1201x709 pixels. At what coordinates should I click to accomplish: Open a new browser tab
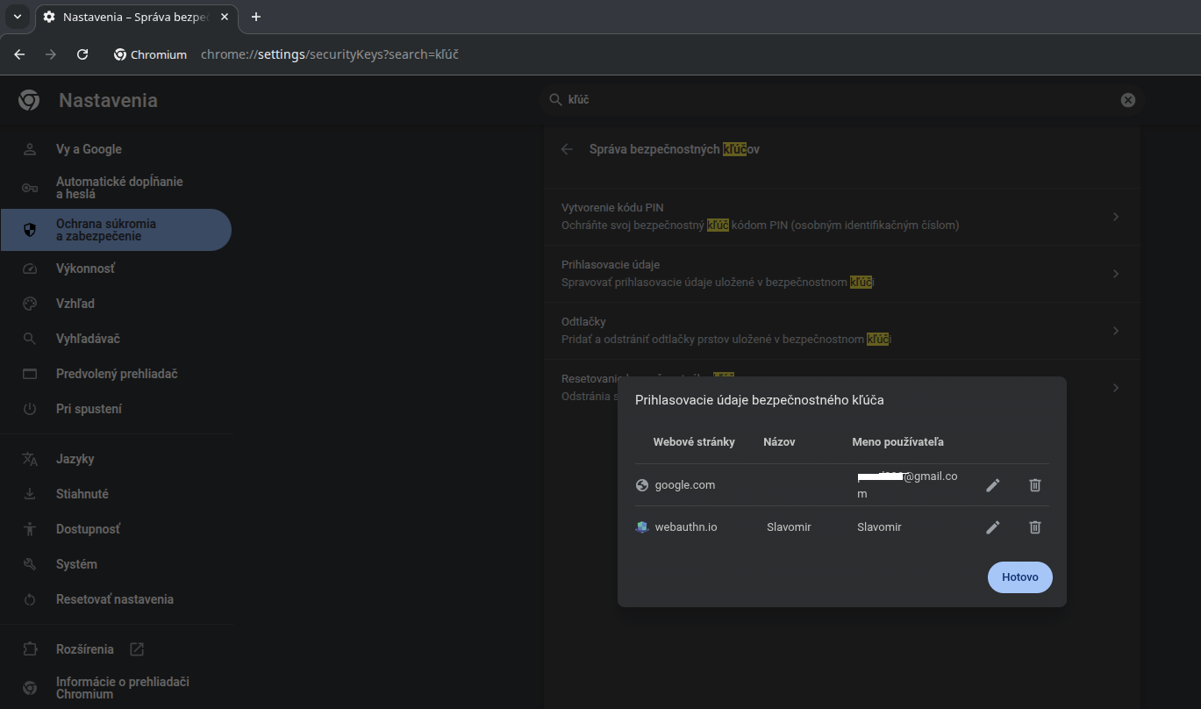[x=256, y=17]
